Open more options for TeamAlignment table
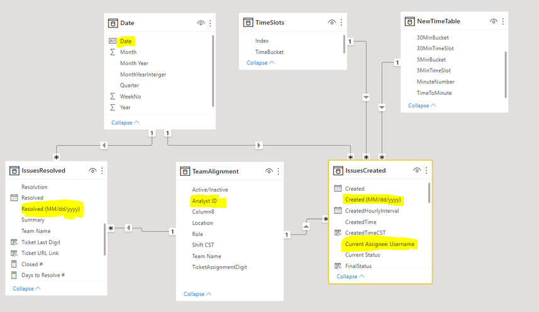539x312 pixels. pos(278,171)
